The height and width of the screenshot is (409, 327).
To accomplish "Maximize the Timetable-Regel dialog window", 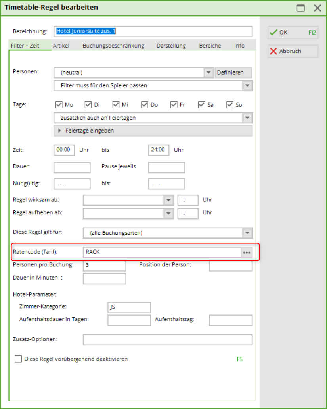I will pos(301,8).
